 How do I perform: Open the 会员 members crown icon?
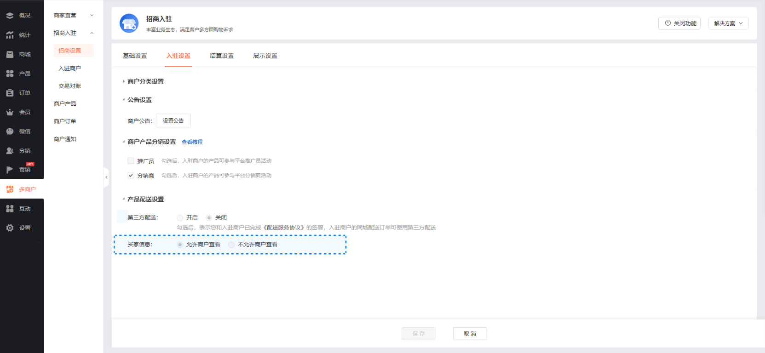click(x=10, y=112)
